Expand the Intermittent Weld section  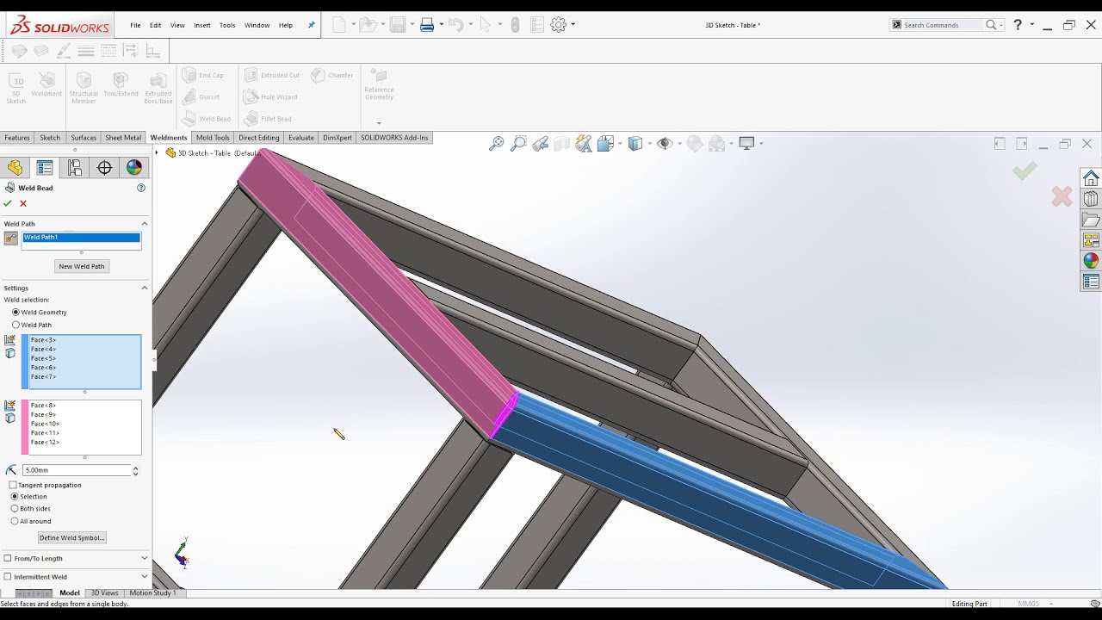tap(144, 577)
